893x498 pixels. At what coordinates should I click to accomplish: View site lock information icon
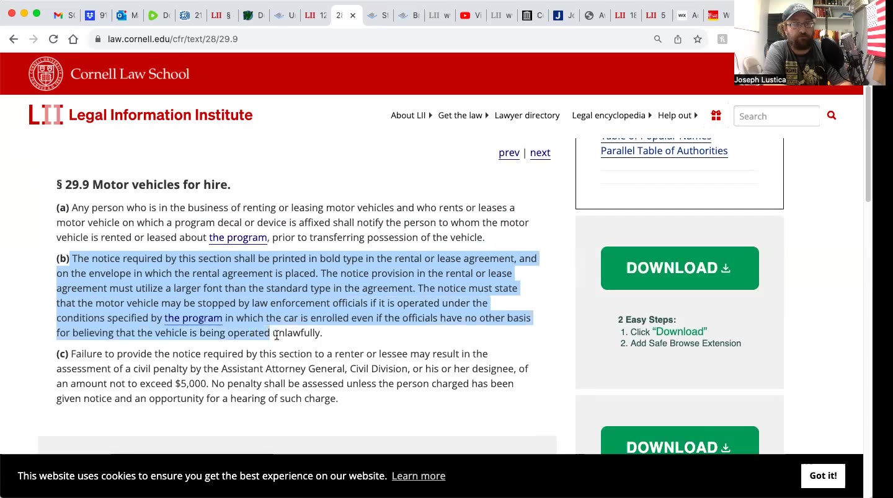(97, 39)
